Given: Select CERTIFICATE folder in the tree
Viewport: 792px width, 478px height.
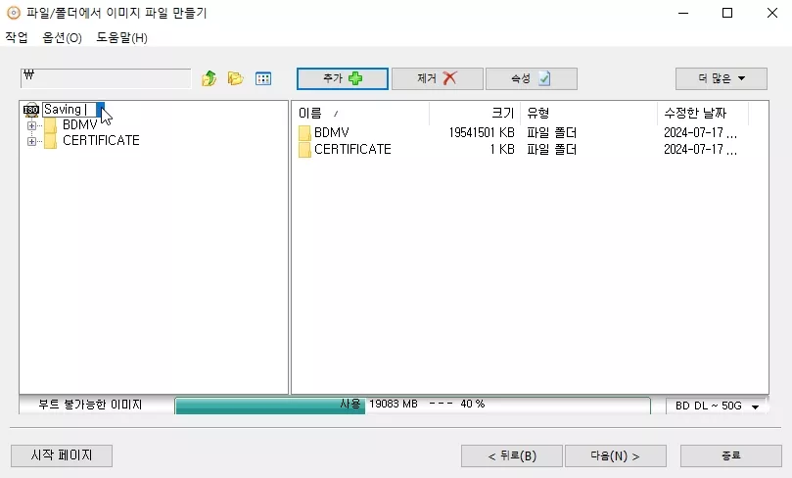Looking at the screenshot, I should (x=101, y=140).
